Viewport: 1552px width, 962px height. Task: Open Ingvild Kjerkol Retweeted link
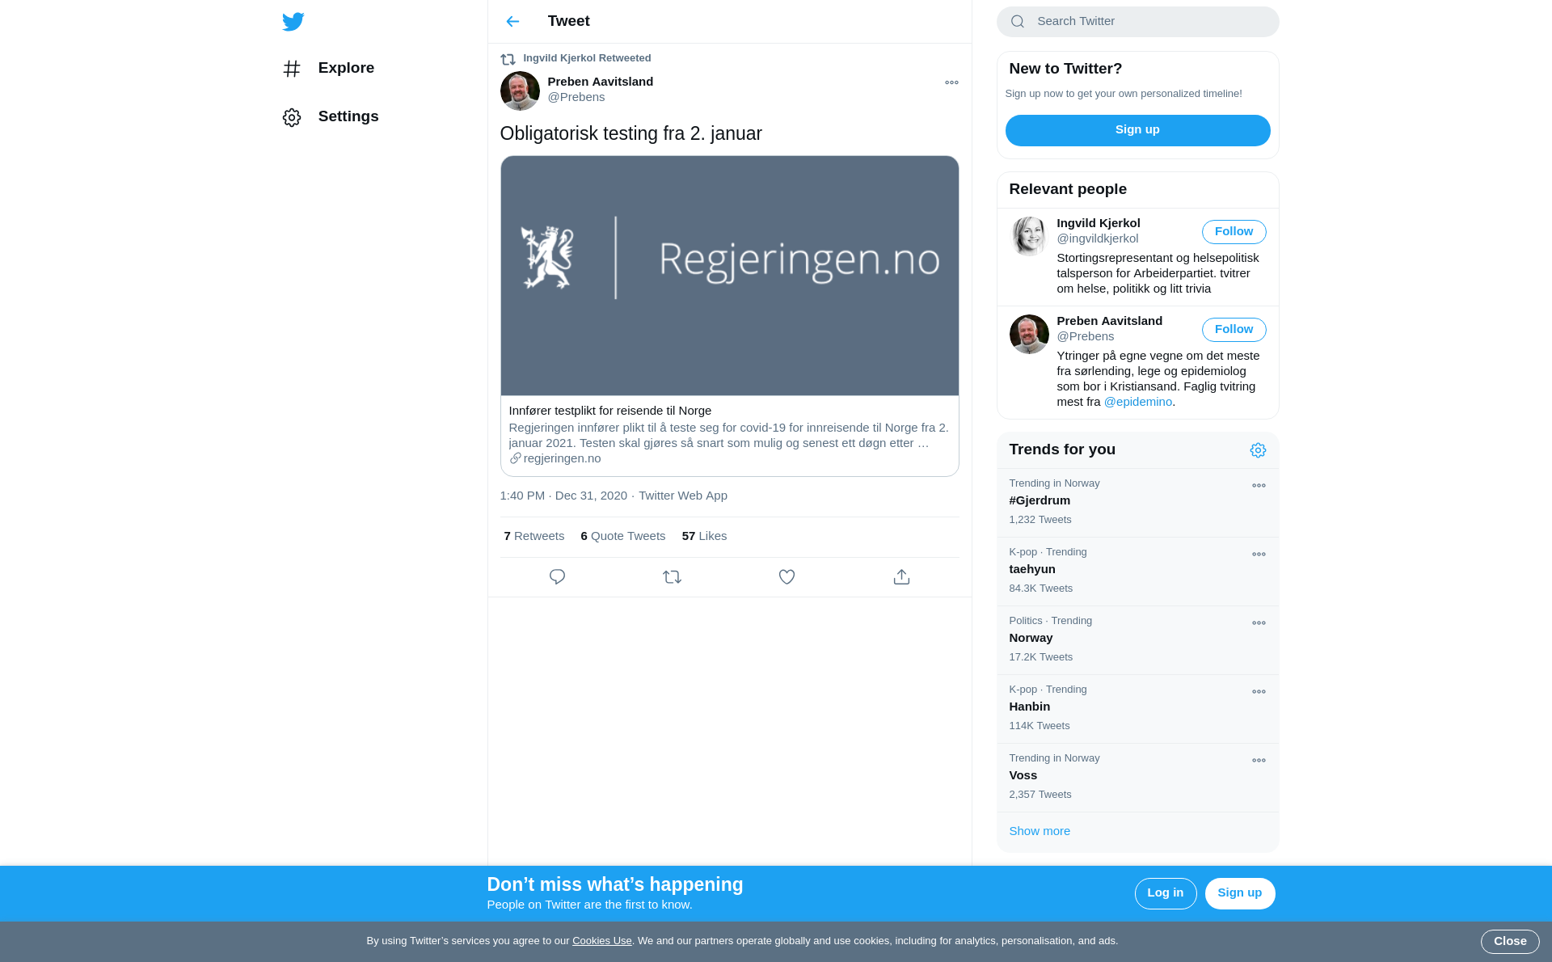point(587,58)
